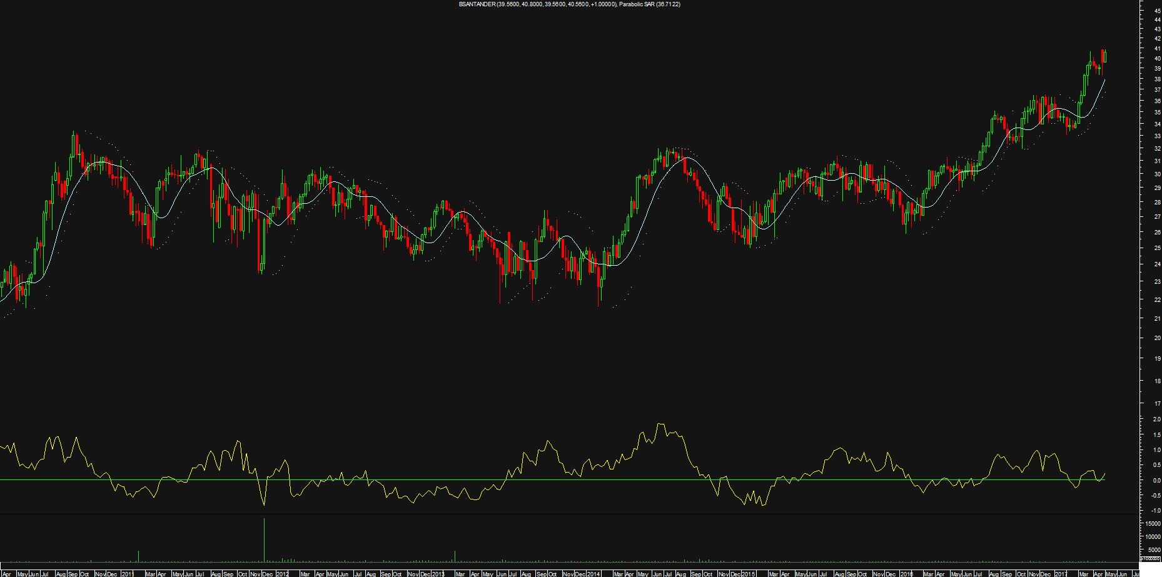The width and height of the screenshot is (1162, 577).
Task: Select the 2016 year marker on time axis
Action: (x=906, y=573)
